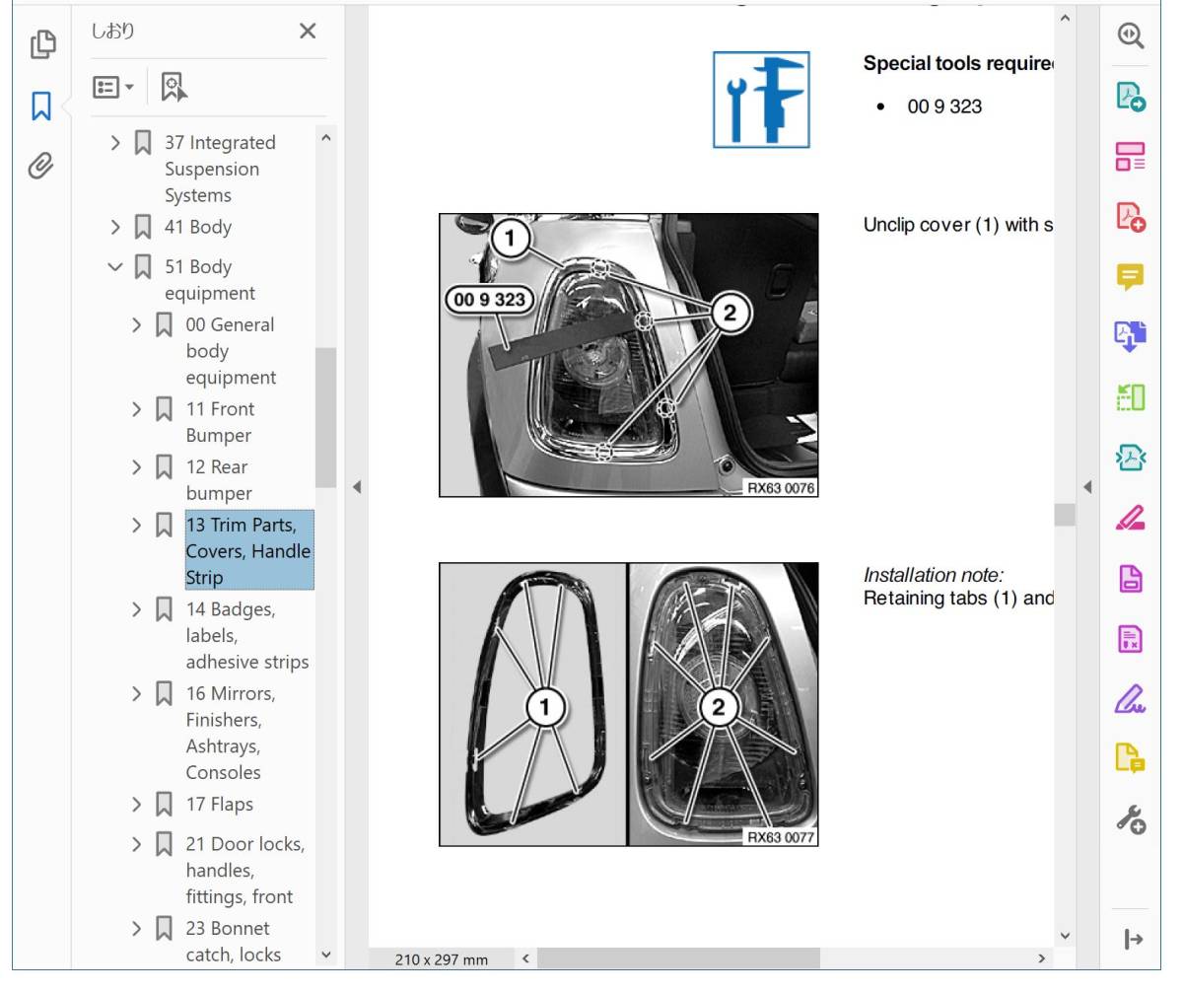
Task: Go to 23 Bonnet catch, locks bookmark
Action: tap(234, 941)
